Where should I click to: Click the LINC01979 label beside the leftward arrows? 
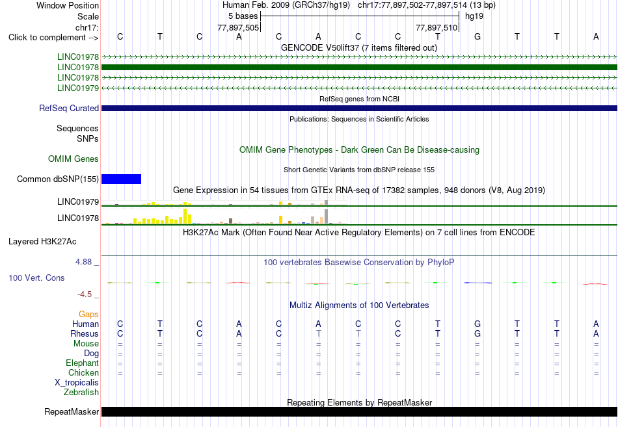[78, 88]
